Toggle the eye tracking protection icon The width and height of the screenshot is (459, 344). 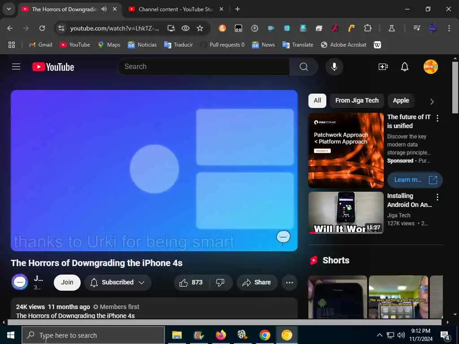(x=185, y=28)
